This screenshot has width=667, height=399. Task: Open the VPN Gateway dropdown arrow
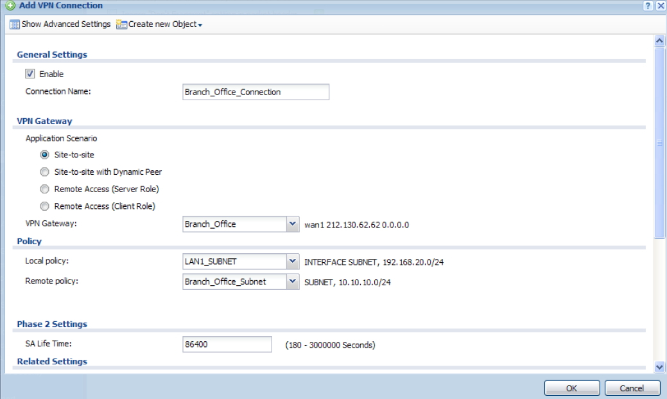[292, 224]
